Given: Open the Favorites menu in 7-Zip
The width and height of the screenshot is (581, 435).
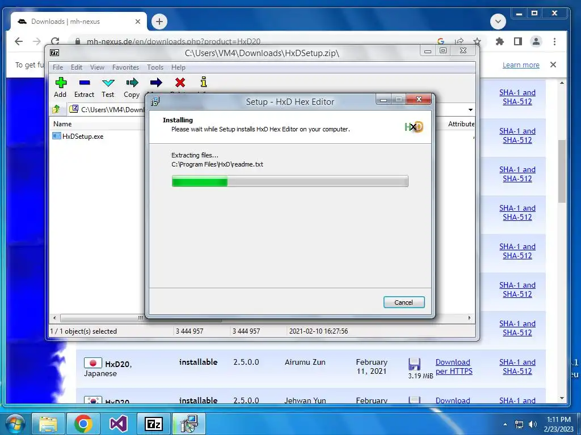Looking at the screenshot, I should click(125, 67).
